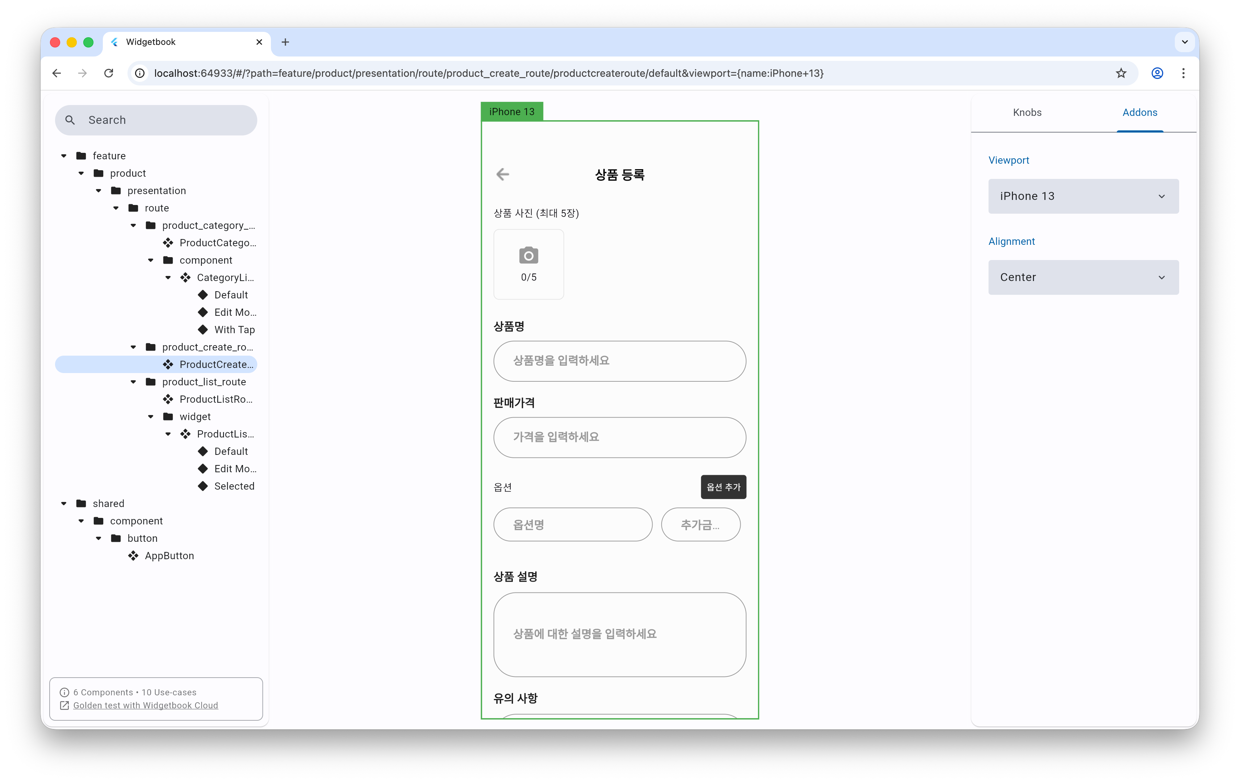Click the back arrow in 상품 등록 header

coord(503,175)
